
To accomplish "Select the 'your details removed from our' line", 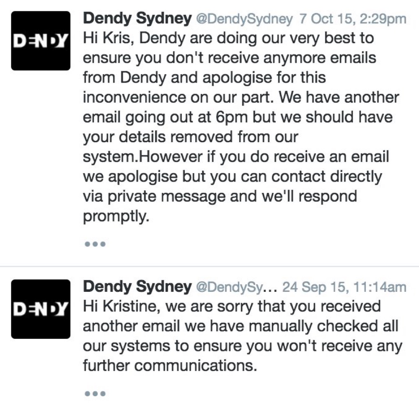I will 191,137.
